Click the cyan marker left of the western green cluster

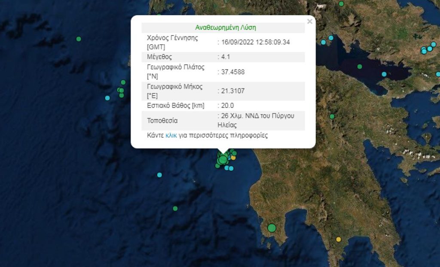coord(107,98)
